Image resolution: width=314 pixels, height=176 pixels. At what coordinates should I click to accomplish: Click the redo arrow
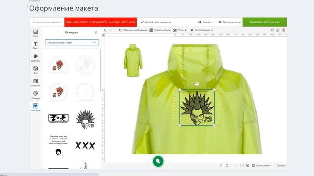click(x=111, y=30)
